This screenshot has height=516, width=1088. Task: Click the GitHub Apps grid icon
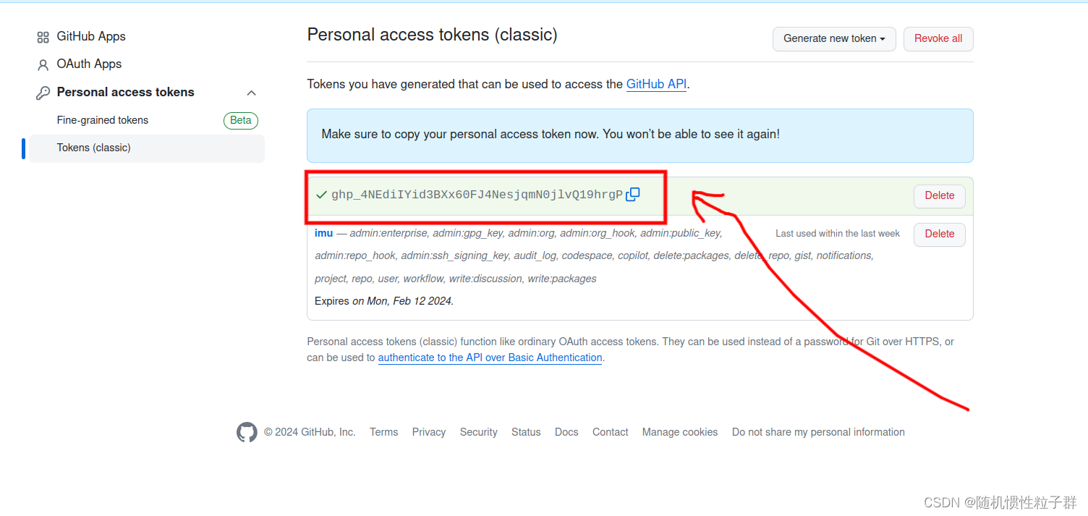click(42, 36)
